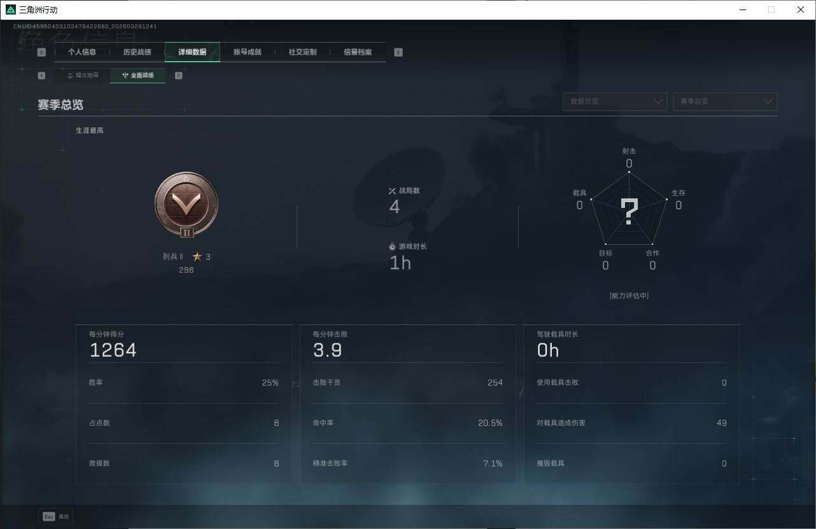Click the Esc 返回 back button
Image resolution: width=816 pixels, height=529 pixels.
[x=55, y=516]
